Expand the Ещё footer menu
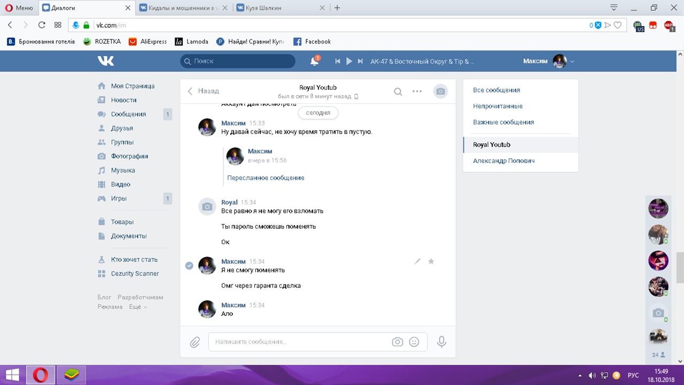 coord(138,307)
